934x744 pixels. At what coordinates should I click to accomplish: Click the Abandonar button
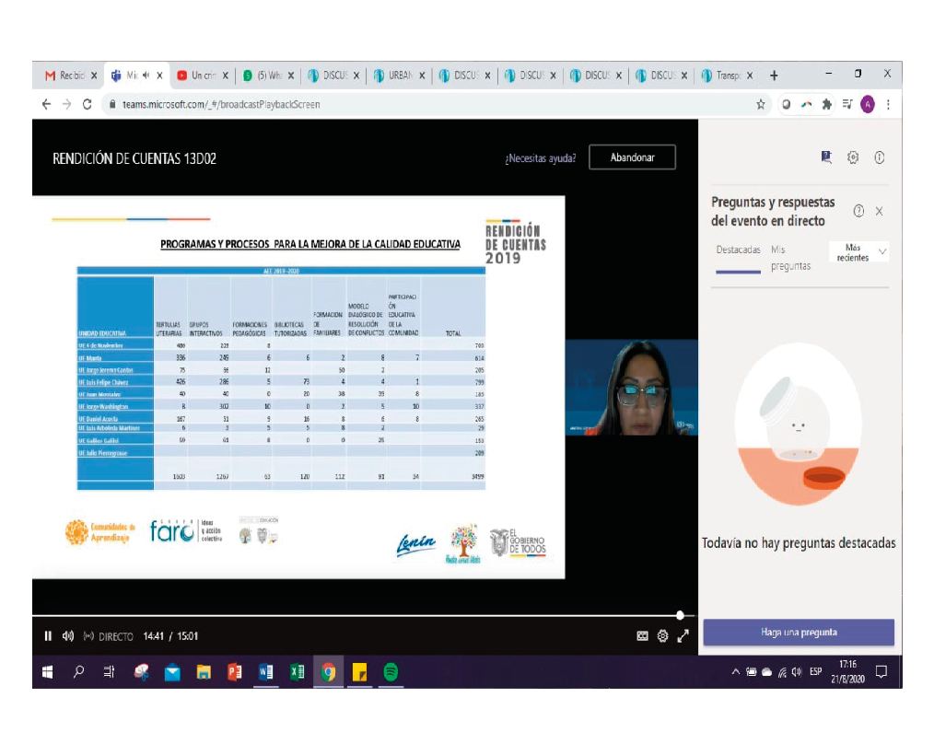tap(632, 157)
